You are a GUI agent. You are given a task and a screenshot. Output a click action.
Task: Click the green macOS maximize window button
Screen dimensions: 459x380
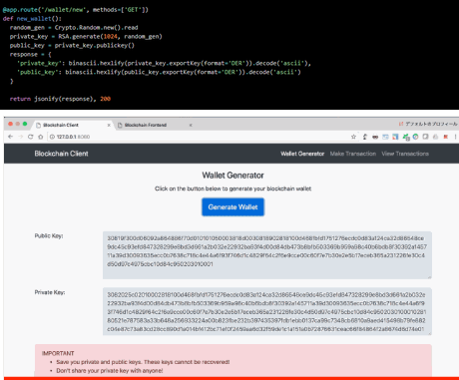point(25,124)
